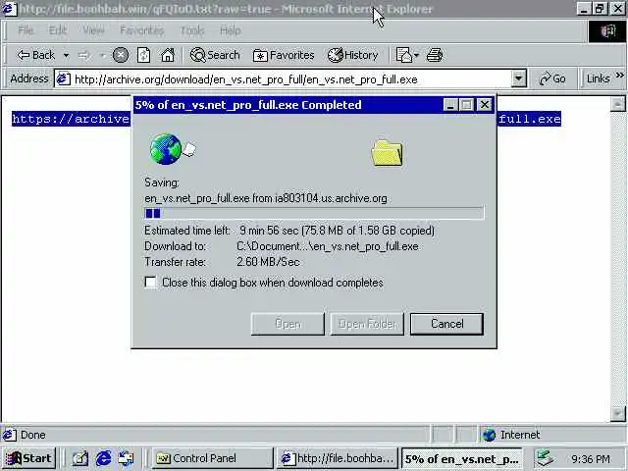Open the Back history dropdown arrow
Image resolution: width=628 pixels, height=471 pixels.
(x=66, y=55)
